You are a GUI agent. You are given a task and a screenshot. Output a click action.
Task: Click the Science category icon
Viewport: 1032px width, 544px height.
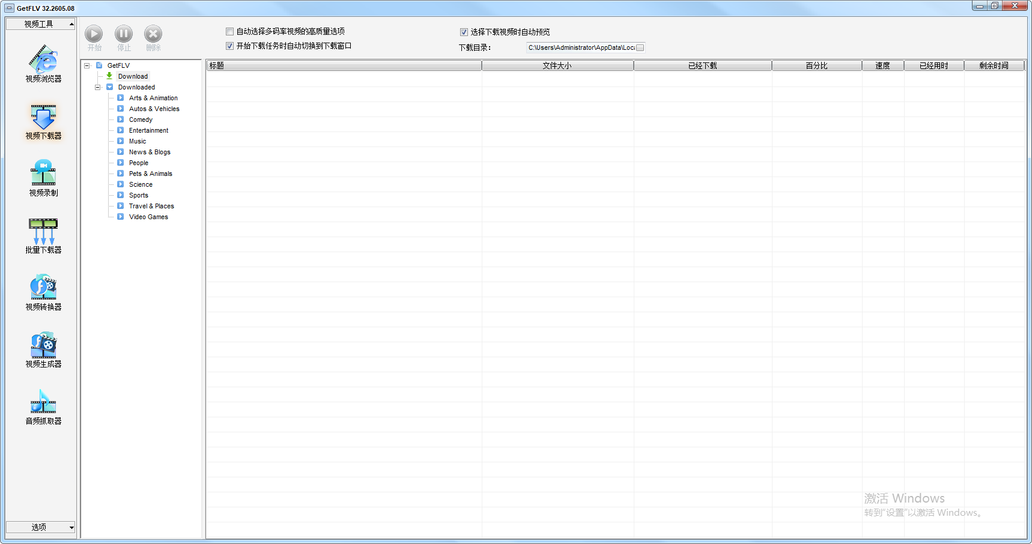(121, 184)
